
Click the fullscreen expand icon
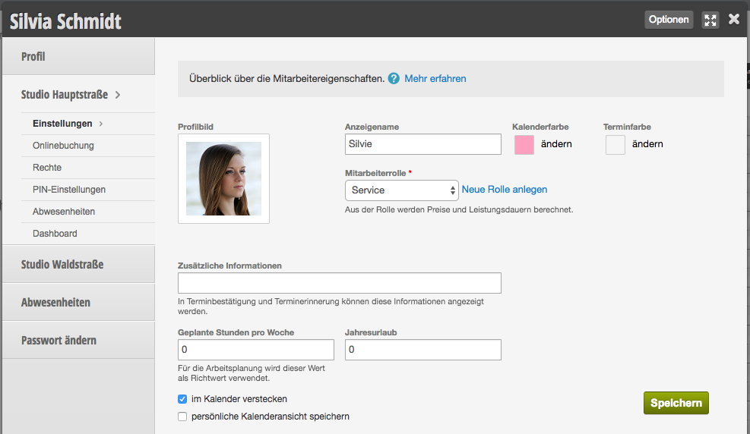[x=710, y=20]
